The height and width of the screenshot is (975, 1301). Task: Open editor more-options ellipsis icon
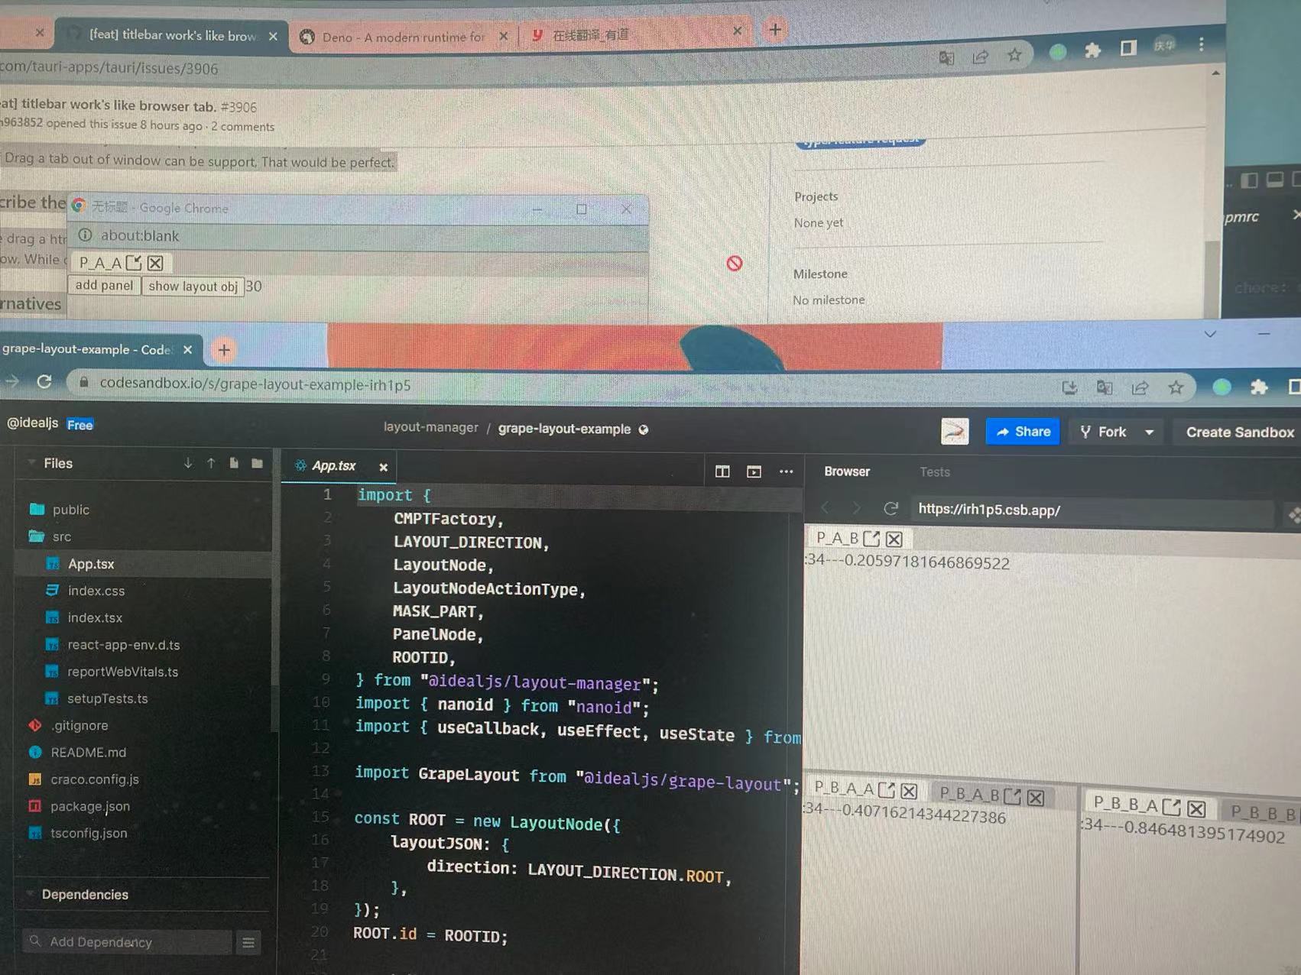pos(786,471)
